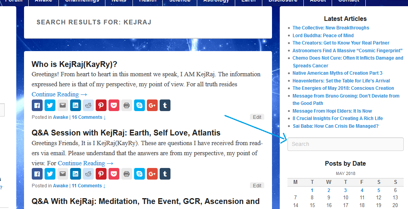Go to the Health navigation menu item
This screenshot has height=209, width=408.
coord(147,1)
